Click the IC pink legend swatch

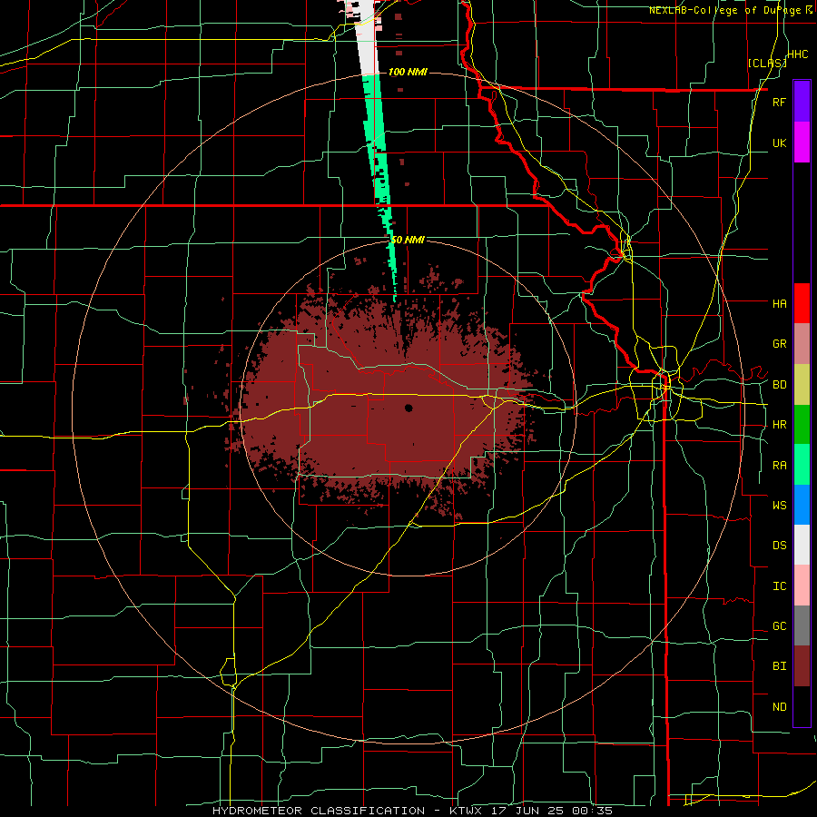(802, 586)
